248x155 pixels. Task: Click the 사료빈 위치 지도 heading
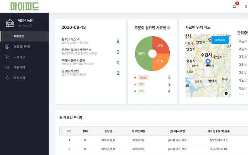pyautogui.click(x=198, y=28)
